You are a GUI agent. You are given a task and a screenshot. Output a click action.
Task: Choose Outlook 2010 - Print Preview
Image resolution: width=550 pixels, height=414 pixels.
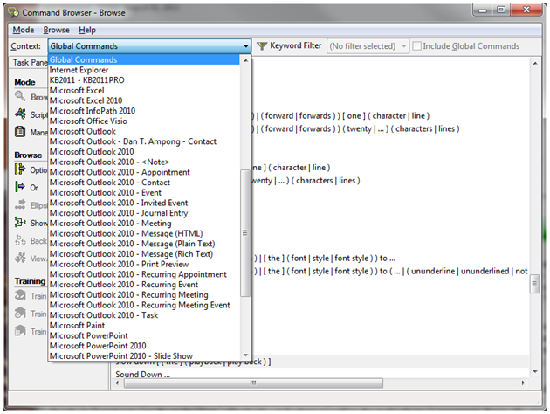pos(144,264)
